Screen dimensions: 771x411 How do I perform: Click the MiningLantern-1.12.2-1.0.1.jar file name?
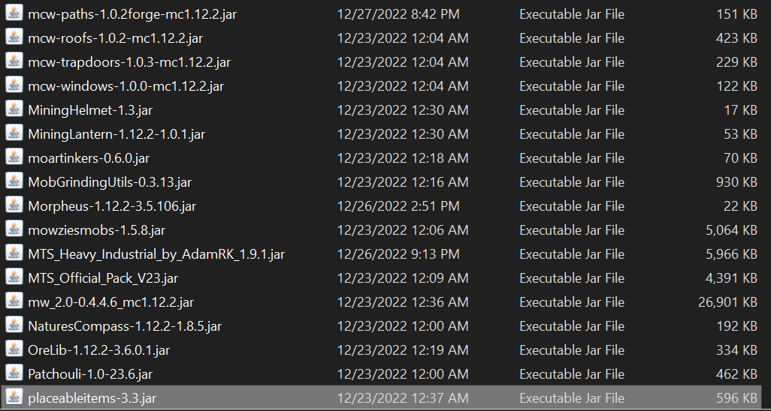tap(116, 134)
